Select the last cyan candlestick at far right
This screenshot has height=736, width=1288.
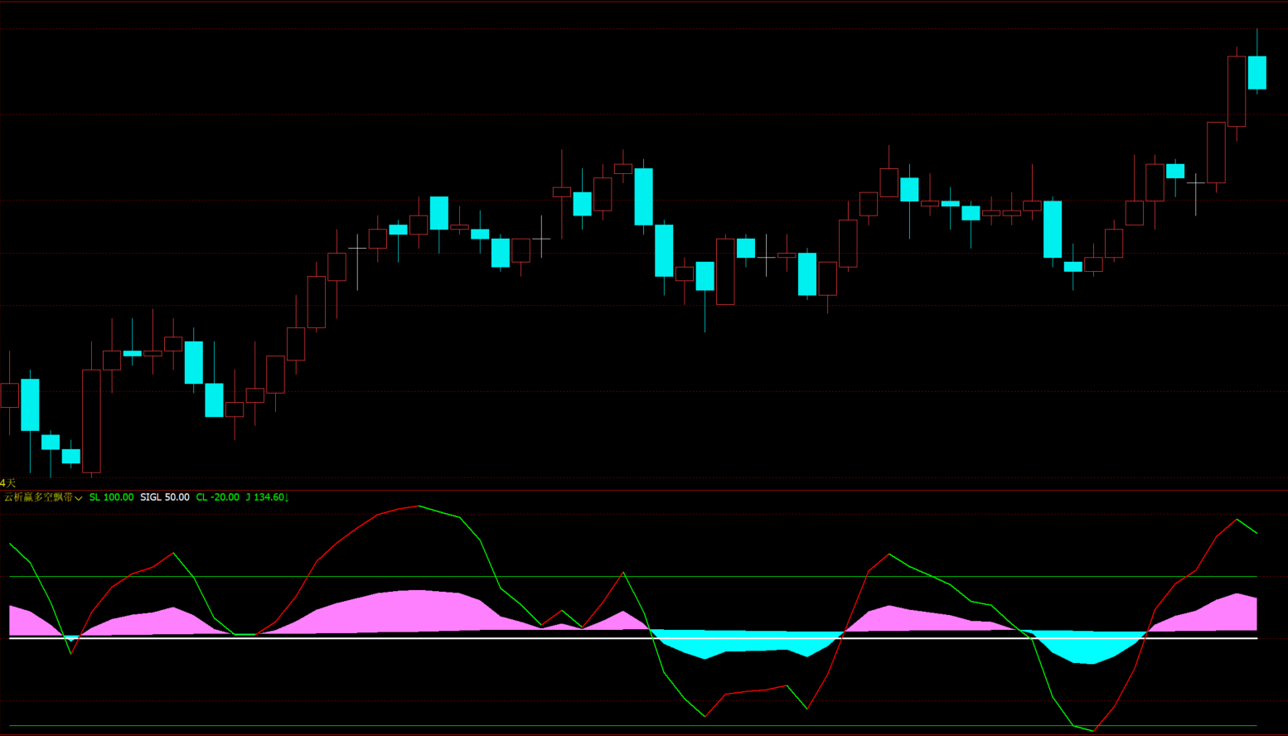(x=1257, y=72)
